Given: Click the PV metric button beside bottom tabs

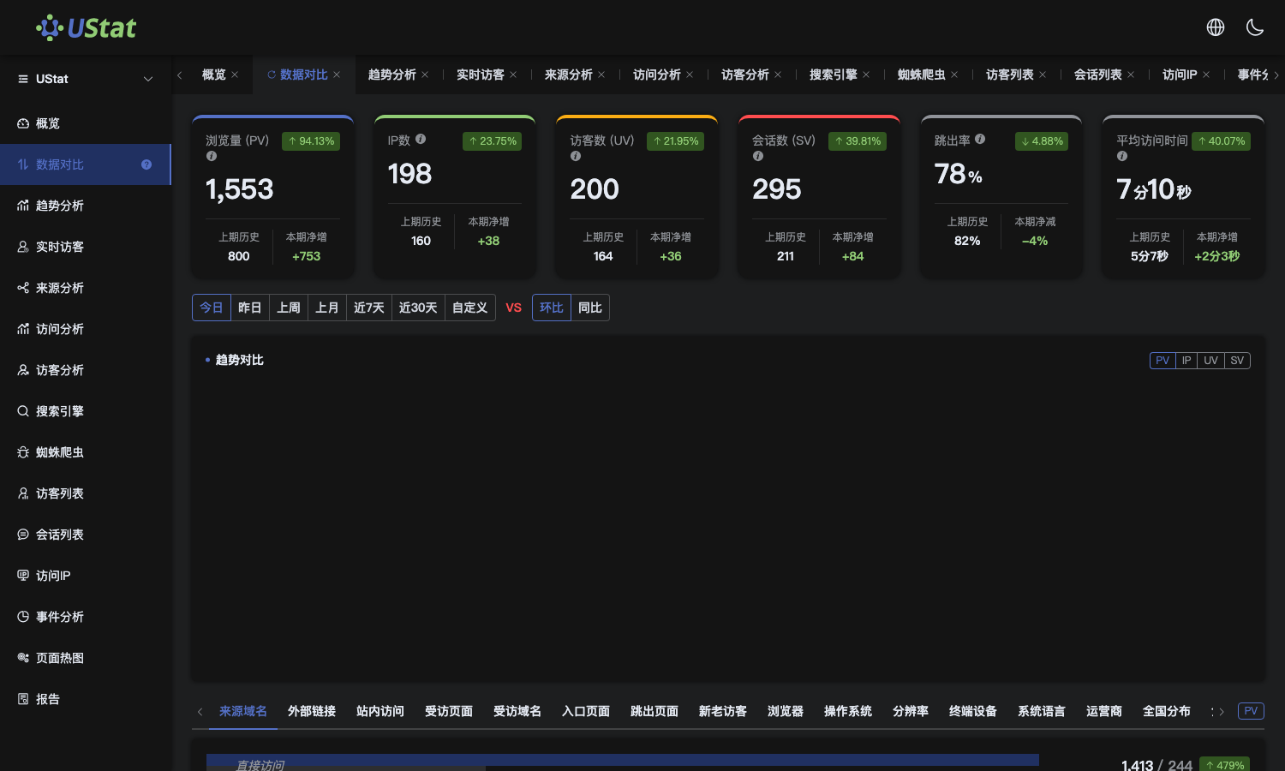Looking at the screenshot, I should point(1251,711).
